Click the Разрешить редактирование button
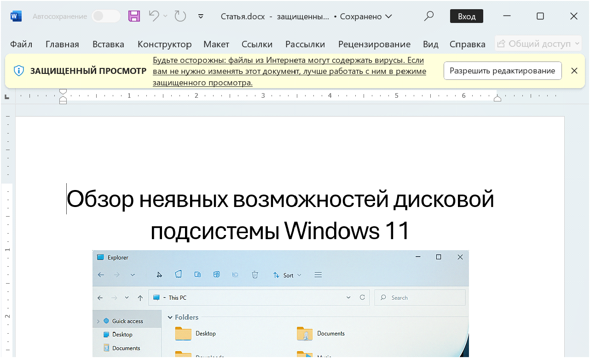Viewport: 590px width, 358px height. [502, 70]
